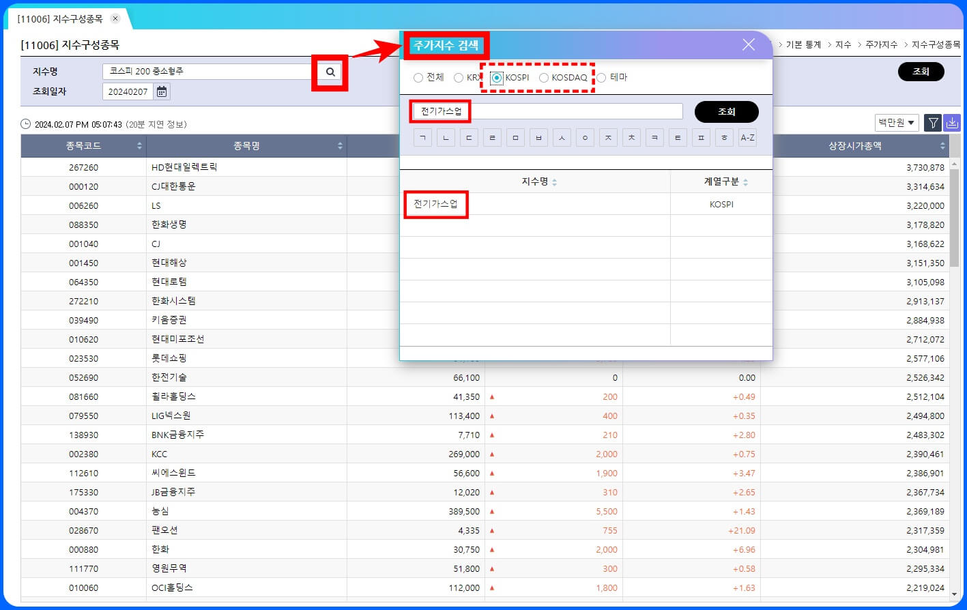967x610 pixels.
Task: Open the index name search magnifier
Action: click(x=330, y=72)
